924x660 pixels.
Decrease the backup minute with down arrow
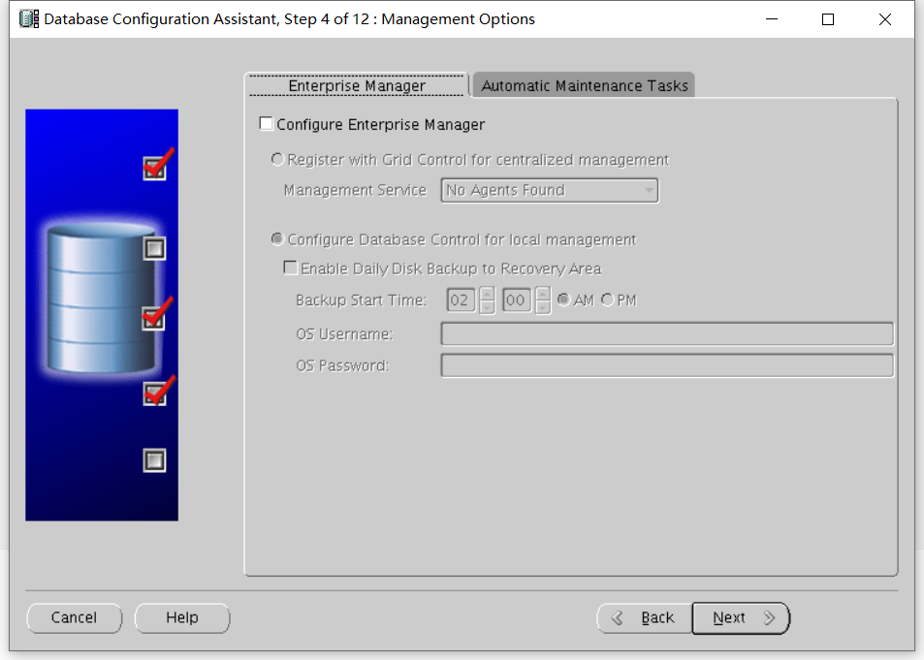[543, 307]
